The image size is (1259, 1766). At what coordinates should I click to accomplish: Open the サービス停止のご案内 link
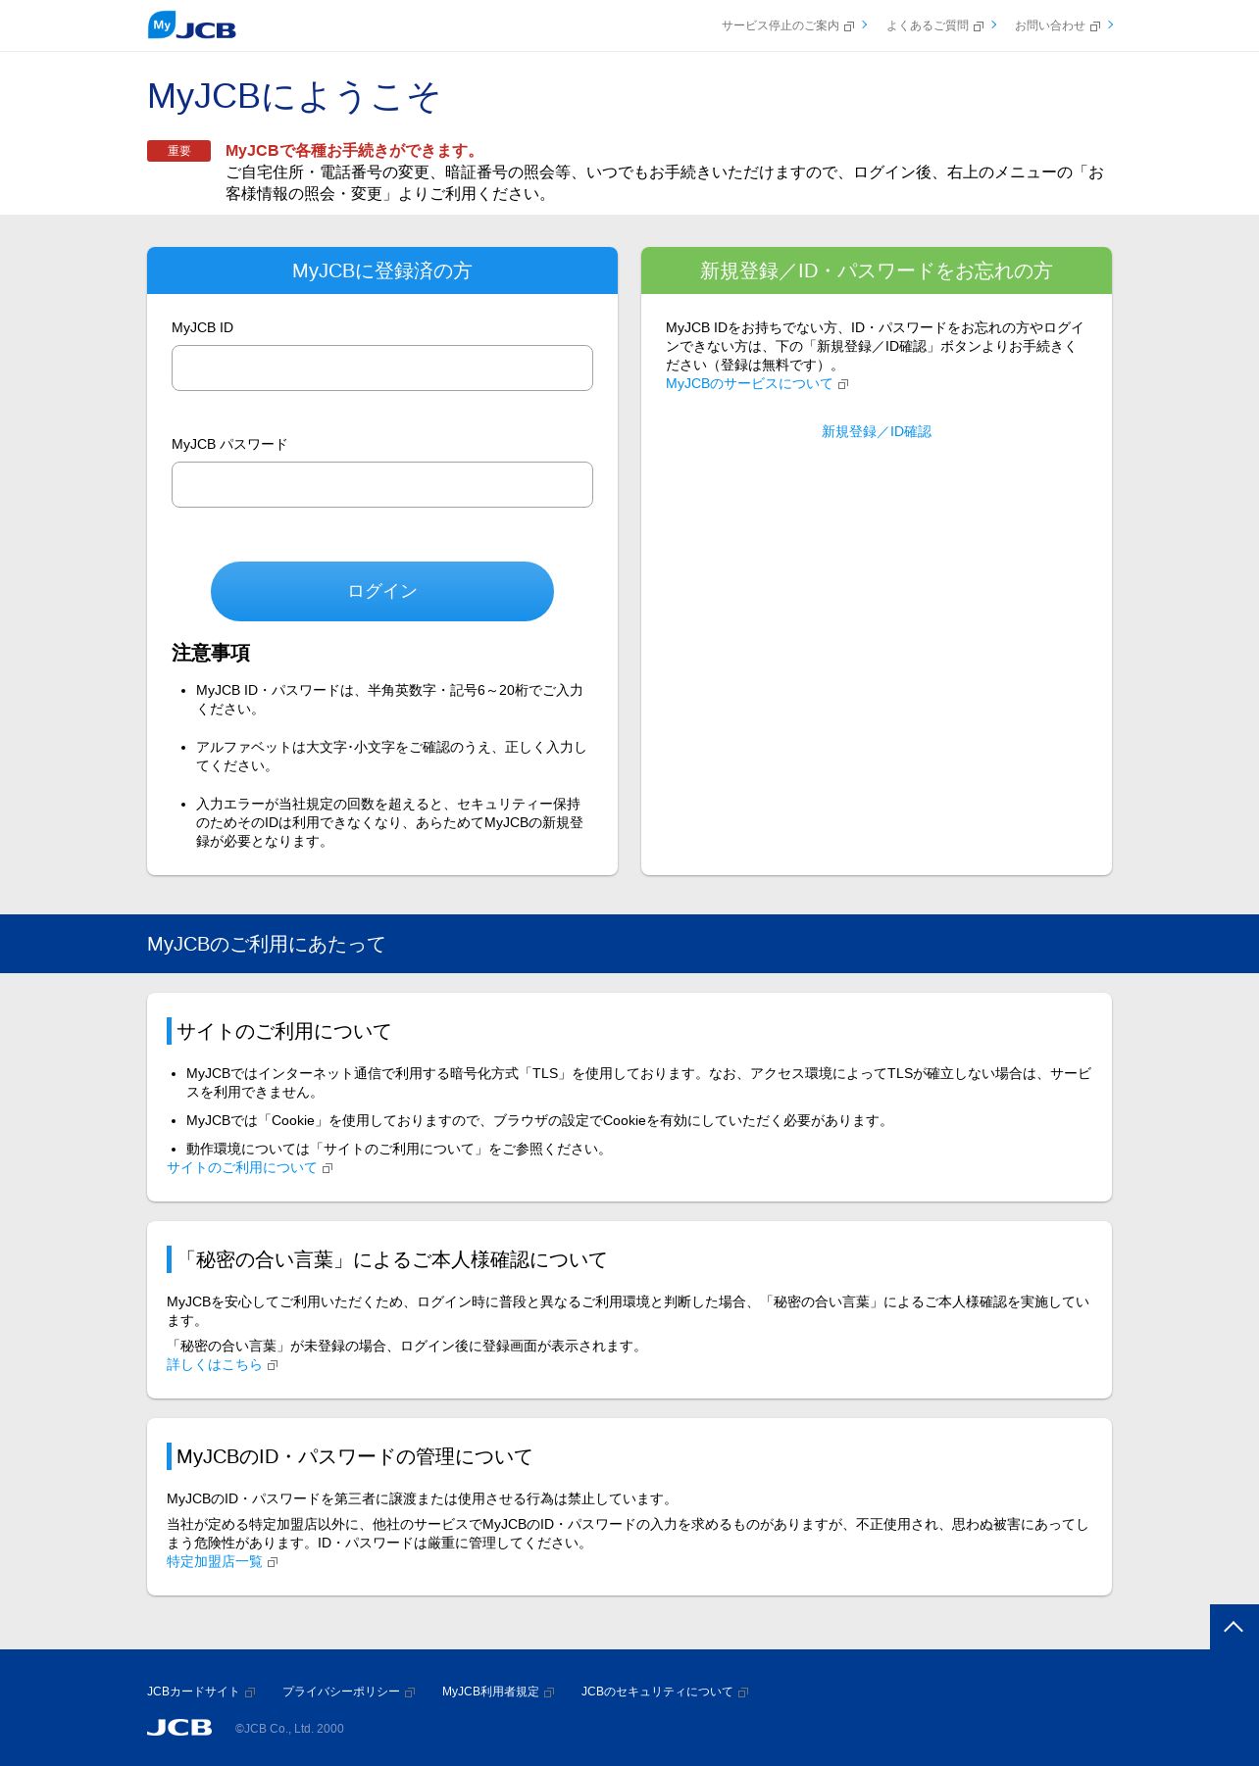[781, 26]
